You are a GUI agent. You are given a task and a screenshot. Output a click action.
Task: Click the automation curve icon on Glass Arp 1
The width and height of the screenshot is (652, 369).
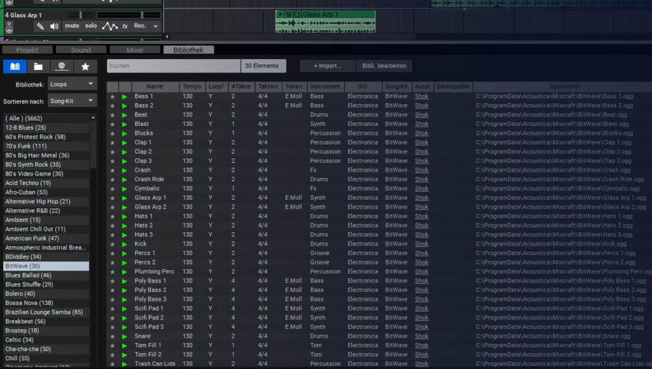(x=110, y=26)
